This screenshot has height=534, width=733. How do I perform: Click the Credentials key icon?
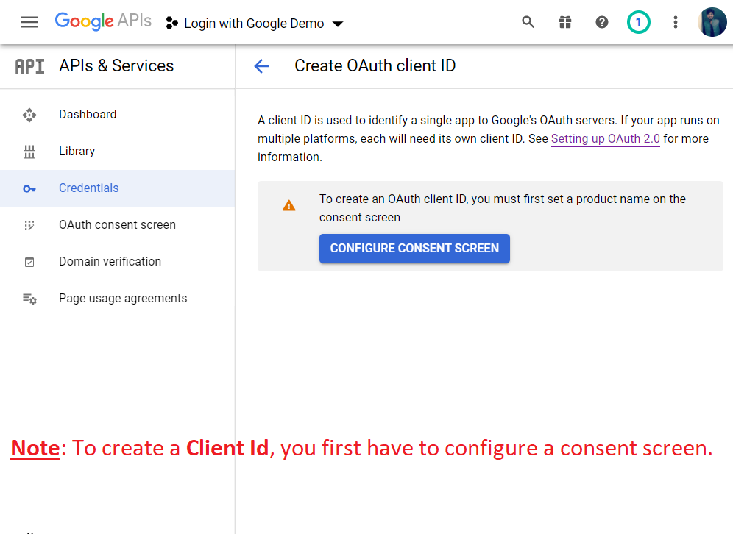point(29,189)
